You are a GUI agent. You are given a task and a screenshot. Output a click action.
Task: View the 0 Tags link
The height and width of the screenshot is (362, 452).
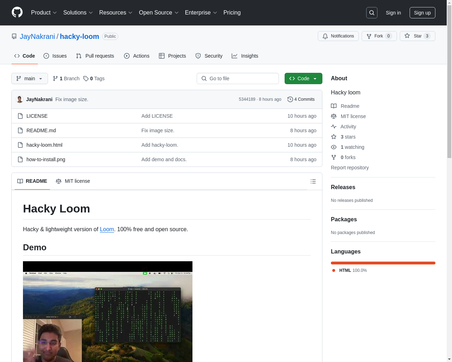94,78
